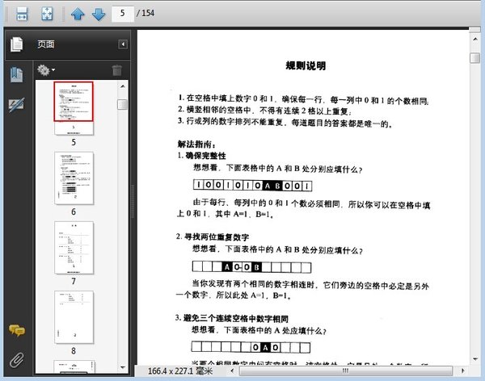This screenshot has width=485, height=381.
Task: Go to previous page with up arrow
Action: point(78,14)
